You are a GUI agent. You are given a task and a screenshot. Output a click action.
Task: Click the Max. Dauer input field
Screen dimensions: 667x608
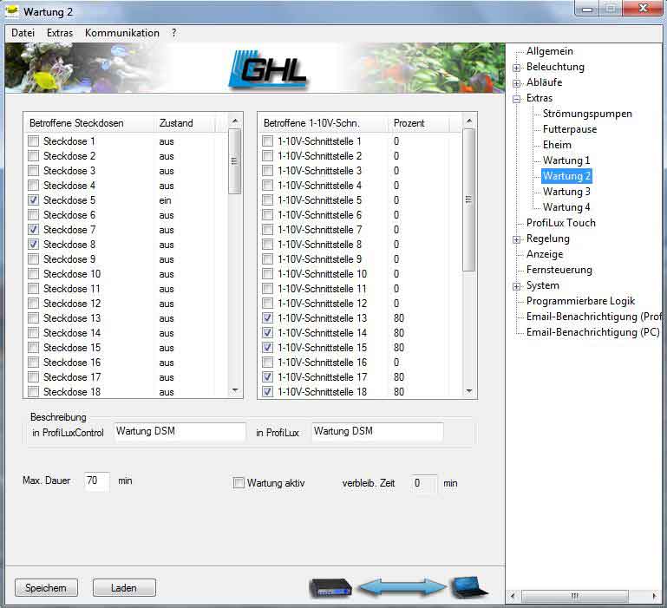(x=97, y=481)
